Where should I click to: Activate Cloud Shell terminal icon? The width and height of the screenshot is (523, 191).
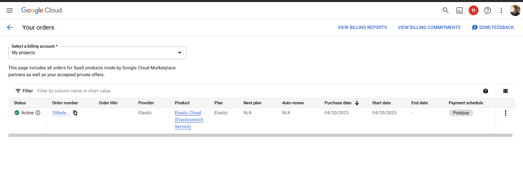[460, 10]
